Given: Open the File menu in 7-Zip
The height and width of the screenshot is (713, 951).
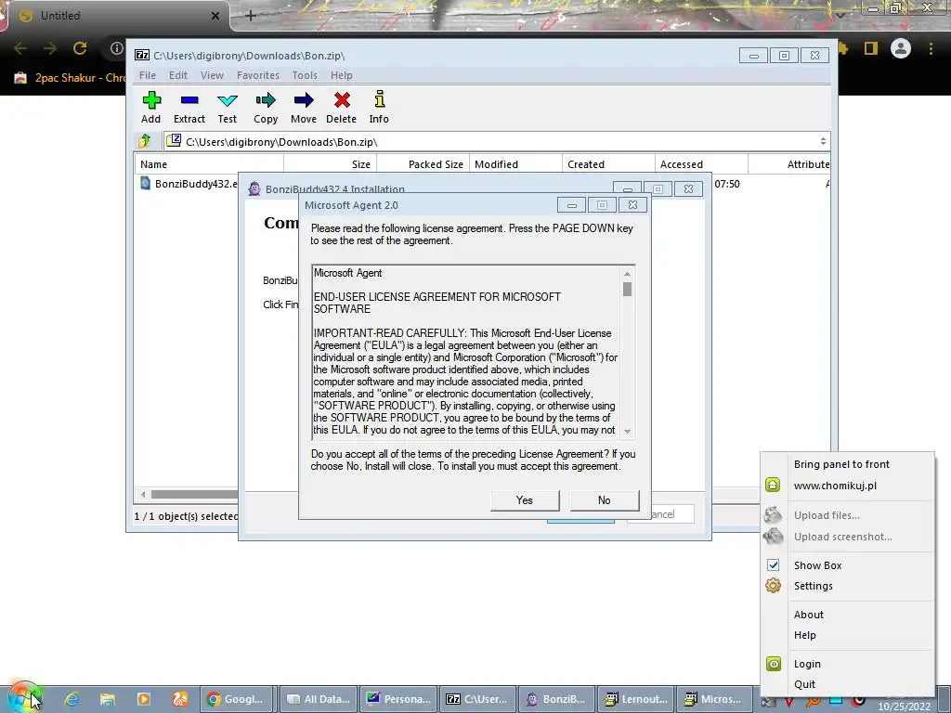Looking at the screenshot, I should click(x=148, y=75).
